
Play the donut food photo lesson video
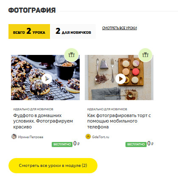coord(47,79)
